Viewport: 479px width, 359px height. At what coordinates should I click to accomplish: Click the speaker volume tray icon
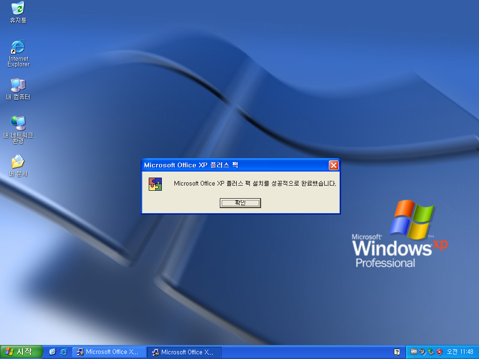coord(422,352)
